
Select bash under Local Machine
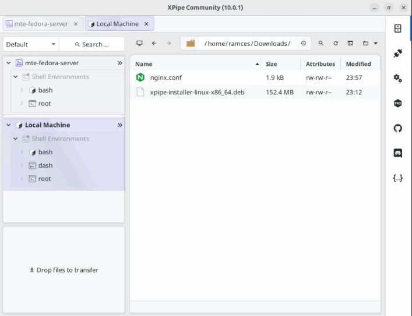pyautogui.click(x=45, y=152)
